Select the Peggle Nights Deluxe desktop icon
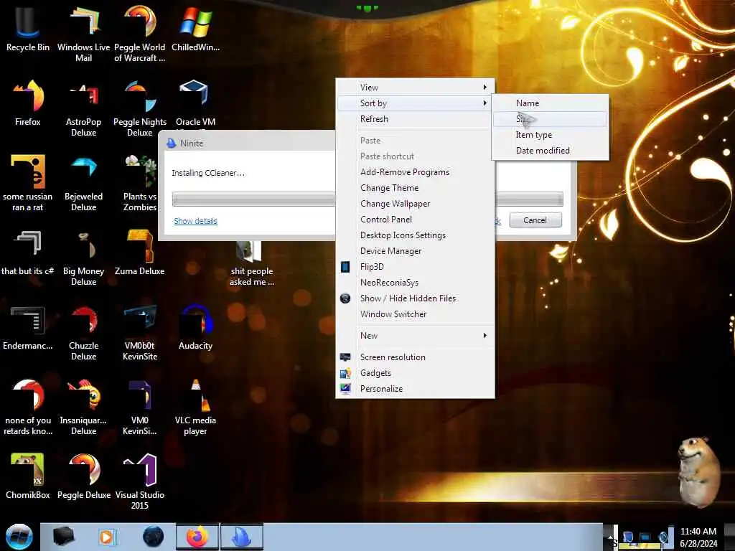This screenshot has width=735, height=551. (x=140, y=108)
